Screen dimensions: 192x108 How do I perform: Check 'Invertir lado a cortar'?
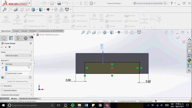pos(6,73)
